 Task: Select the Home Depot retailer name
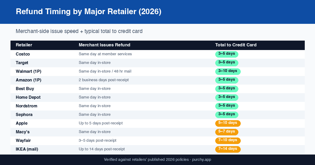[28, 97]
